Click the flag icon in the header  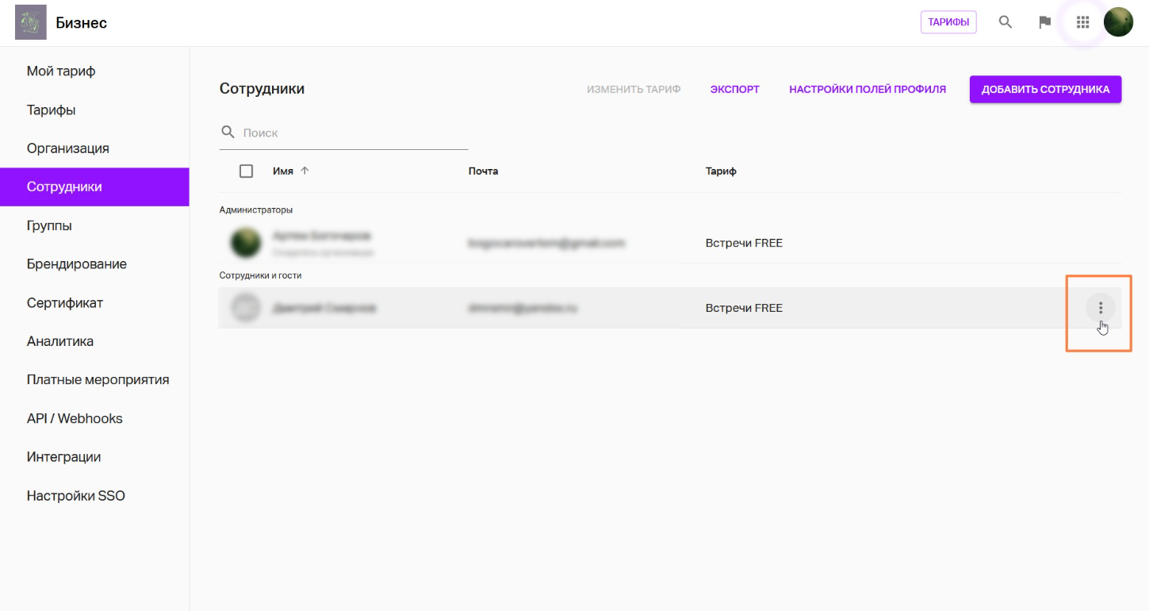coord(1045,22)
